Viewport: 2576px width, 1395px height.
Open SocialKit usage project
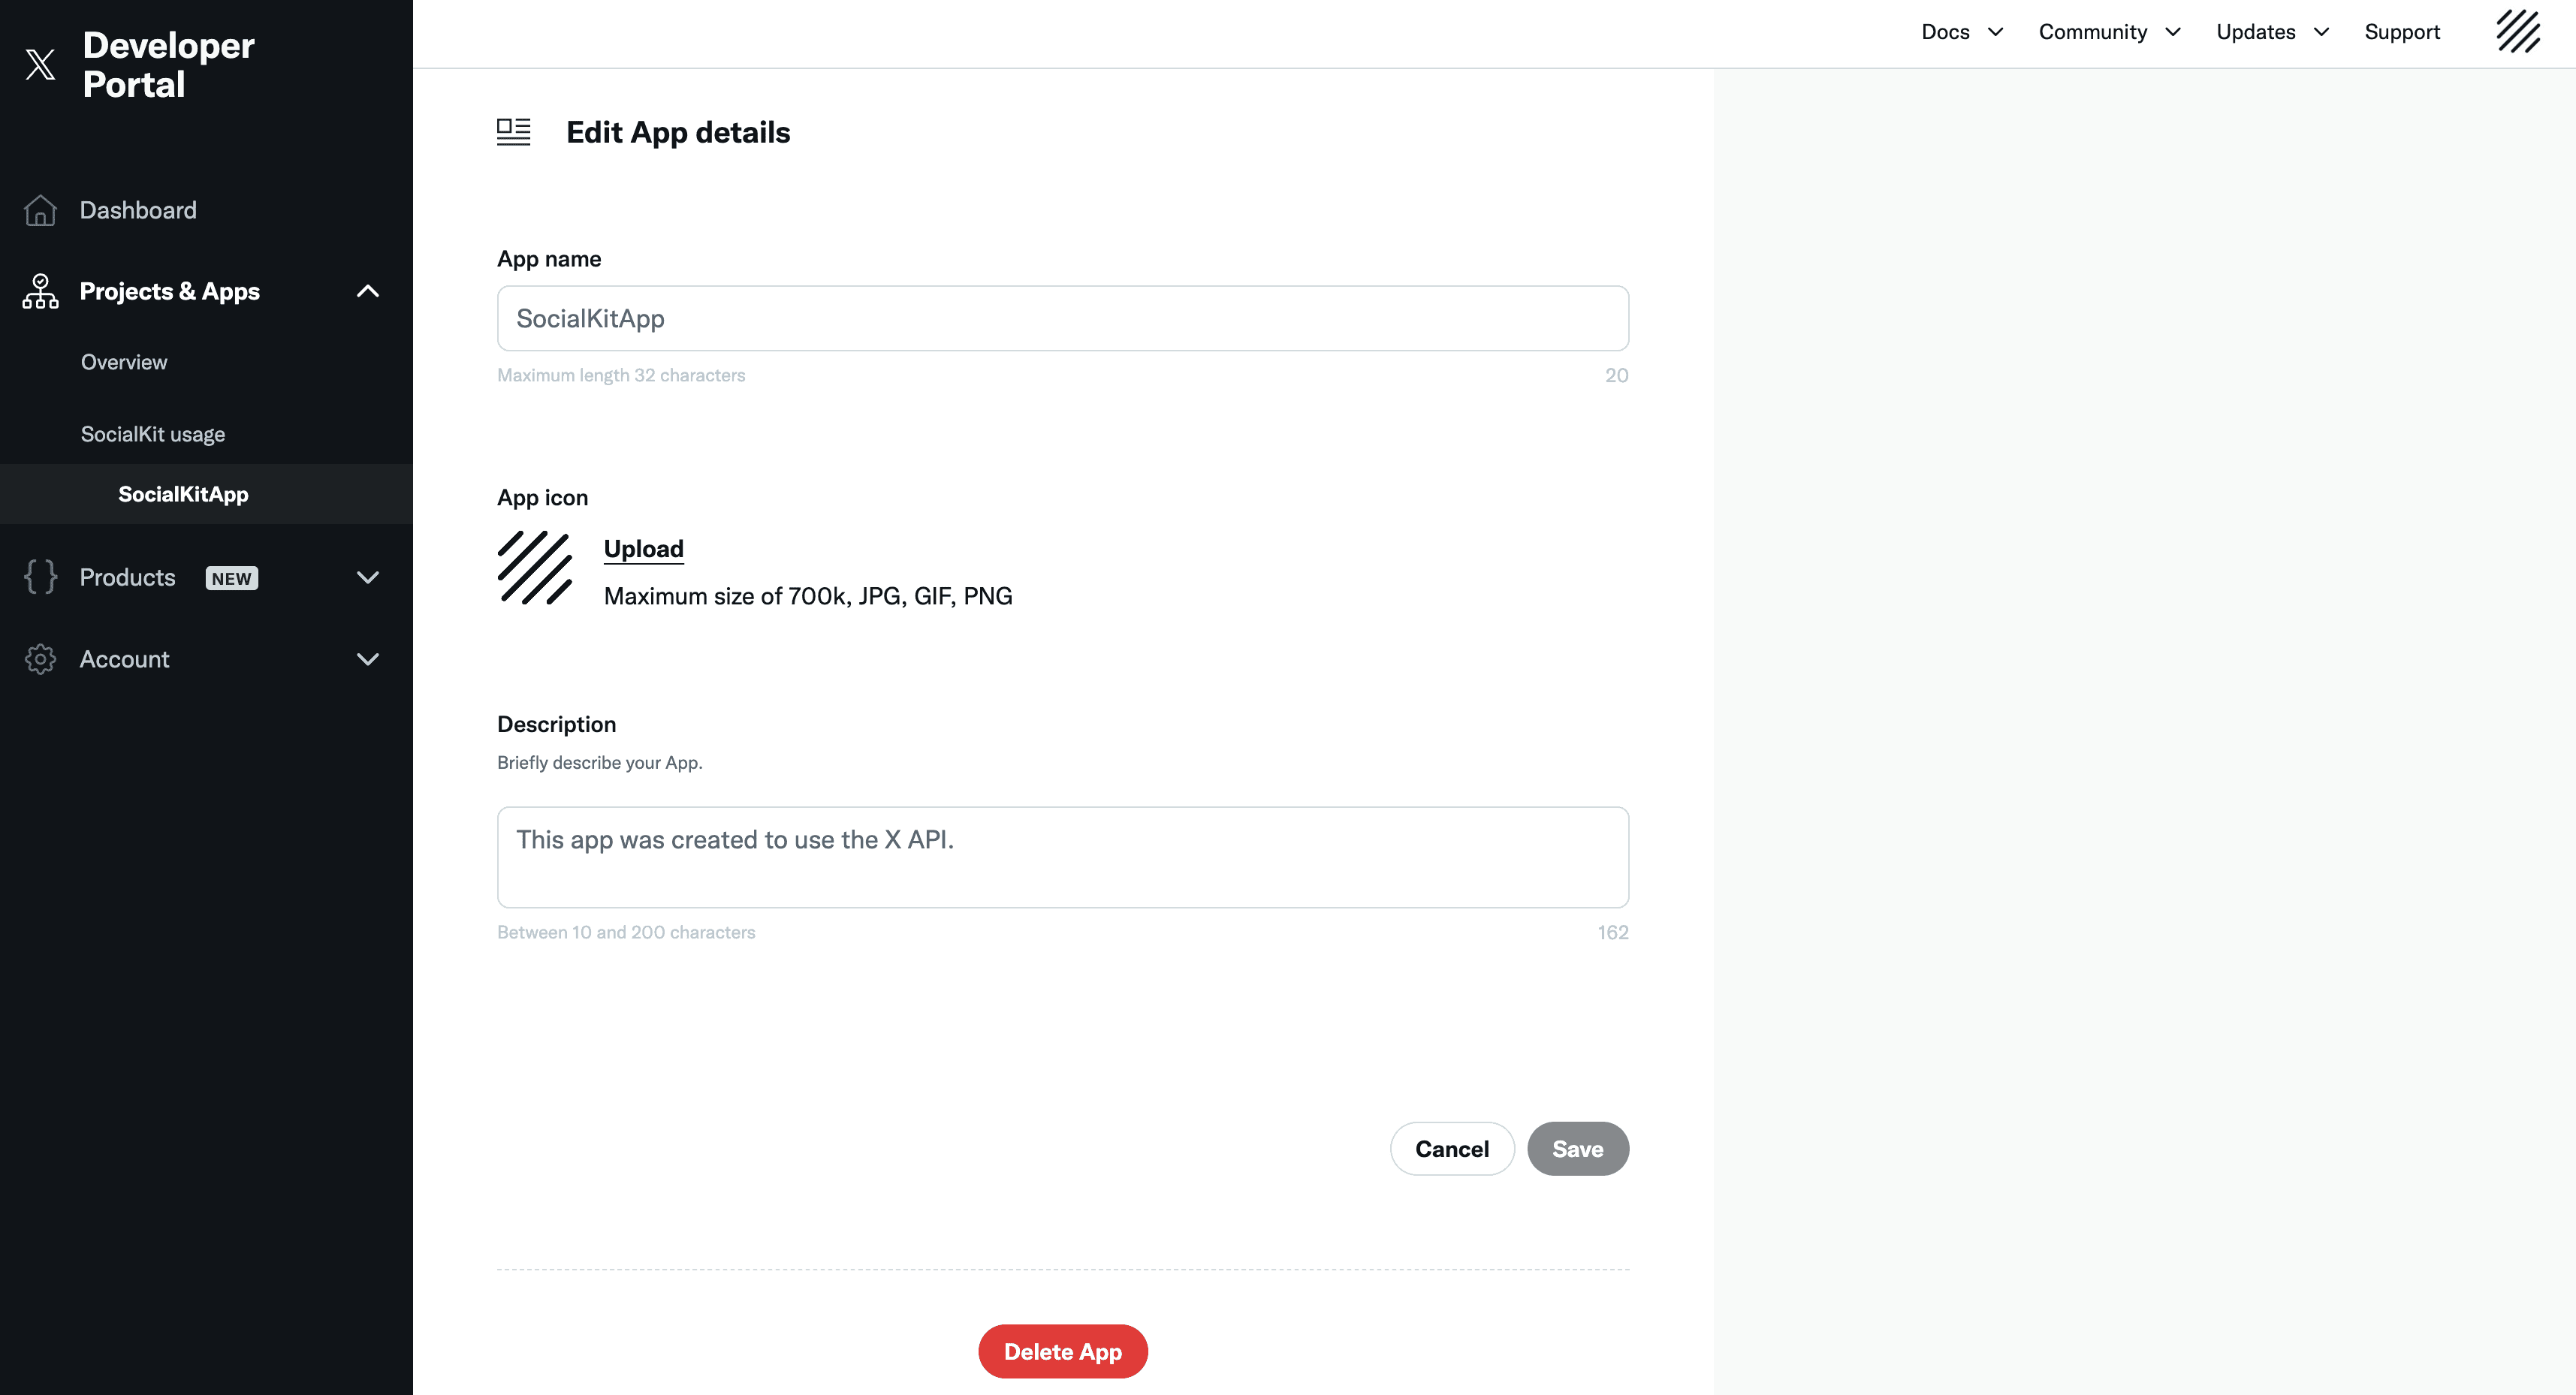pos(153,434)
